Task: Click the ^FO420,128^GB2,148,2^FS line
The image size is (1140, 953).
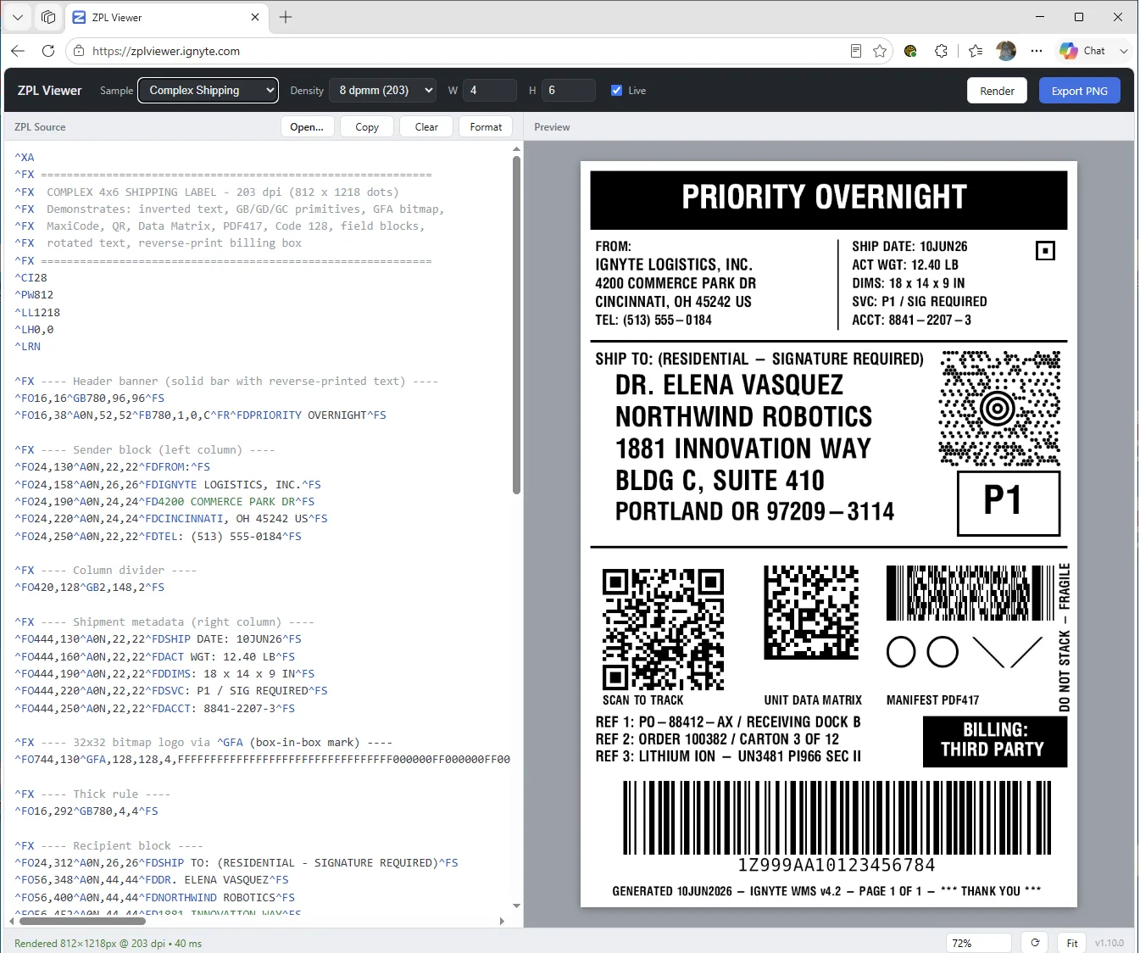Action: coord(89,587)
